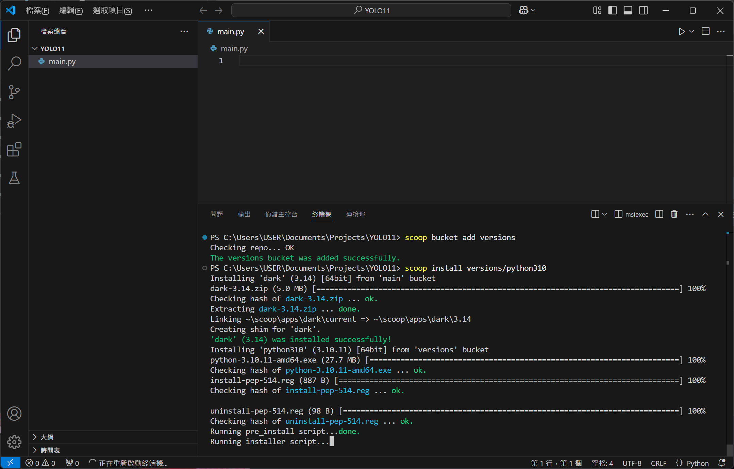The width and height of the screenshot is (734, 469).
Task: Toggle secondary sidebar visibility
Action: click(643, 11)
